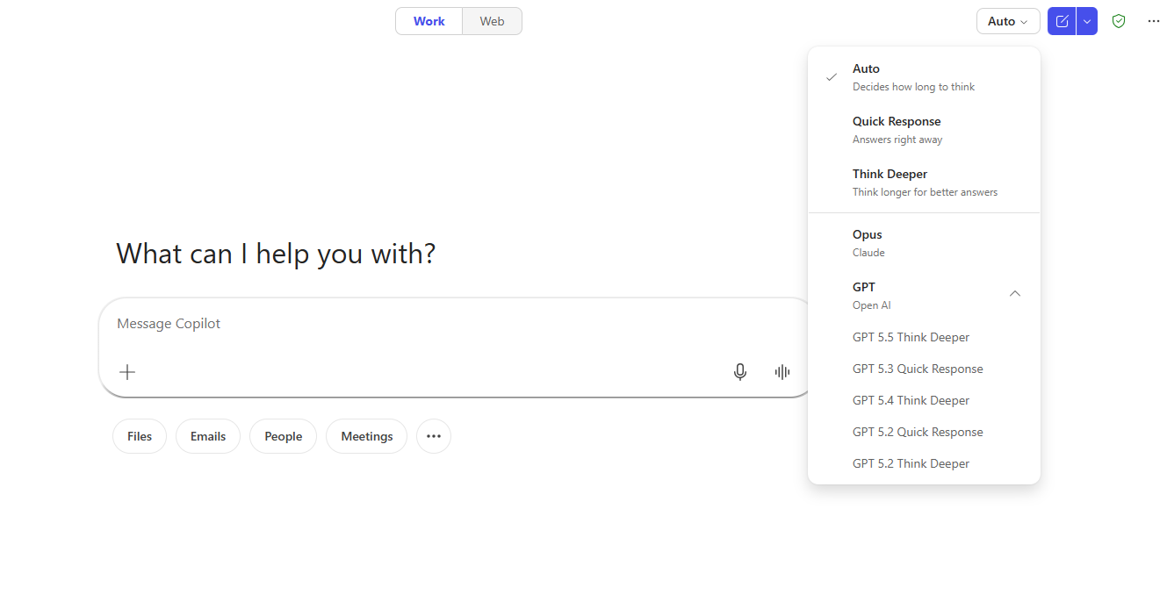Switch to the Work tab
This screenshot has height=602, width=1174.
pyautogui.click(x=429, y=21)
